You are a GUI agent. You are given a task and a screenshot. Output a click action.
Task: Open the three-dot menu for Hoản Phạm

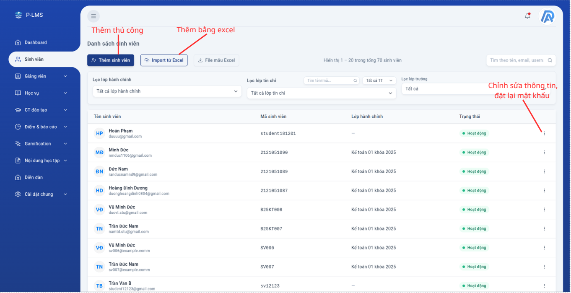click(x=545, y=133)
